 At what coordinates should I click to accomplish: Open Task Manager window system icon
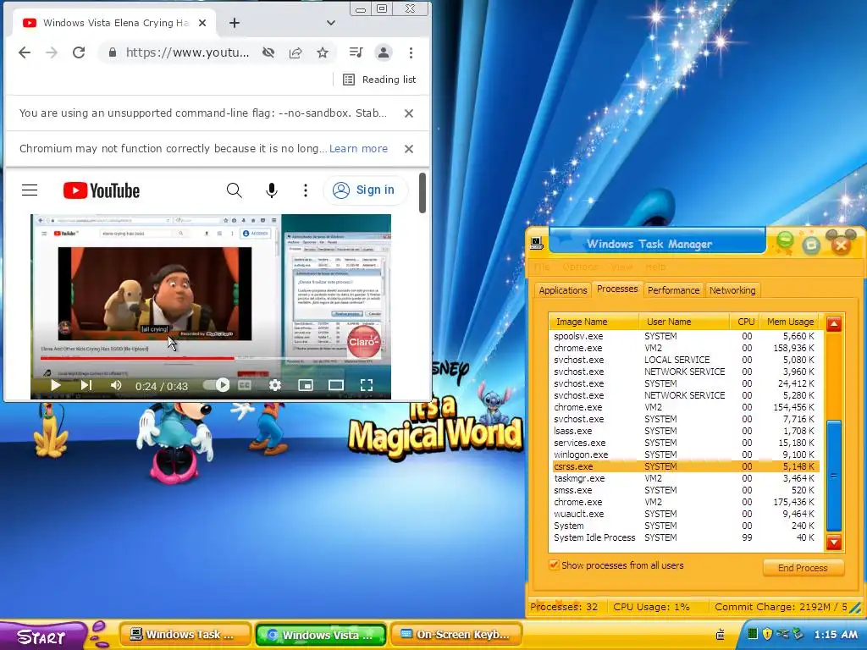(x=536, y=243)
